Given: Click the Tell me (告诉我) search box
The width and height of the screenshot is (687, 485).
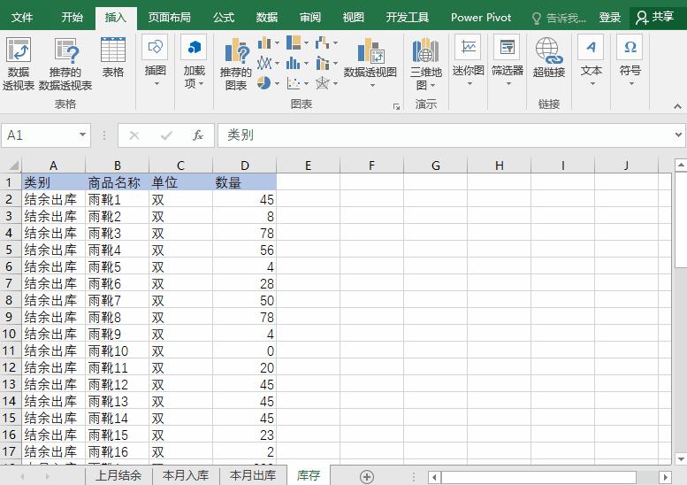Looking at the screenshot, I should [x=559, y=18].
